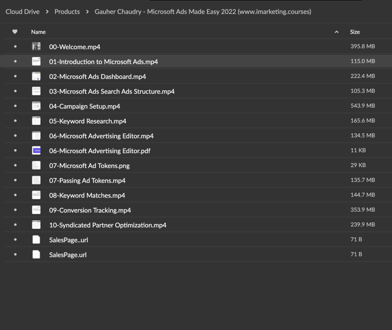The image size is (392, 330).
Task: Toggle favorite dot for SalesPage.url
Action: 15,255
